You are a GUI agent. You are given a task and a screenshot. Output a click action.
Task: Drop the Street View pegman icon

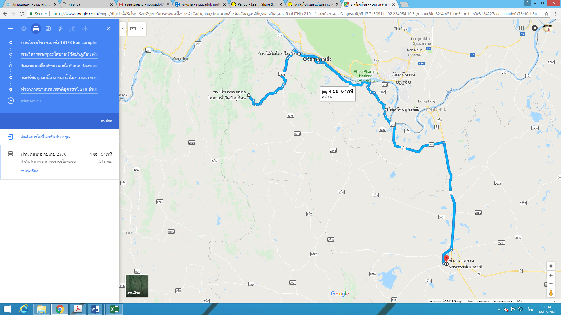[x=551, y=293]
